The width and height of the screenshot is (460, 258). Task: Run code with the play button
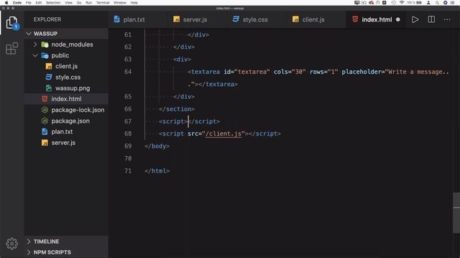point(415,19)
